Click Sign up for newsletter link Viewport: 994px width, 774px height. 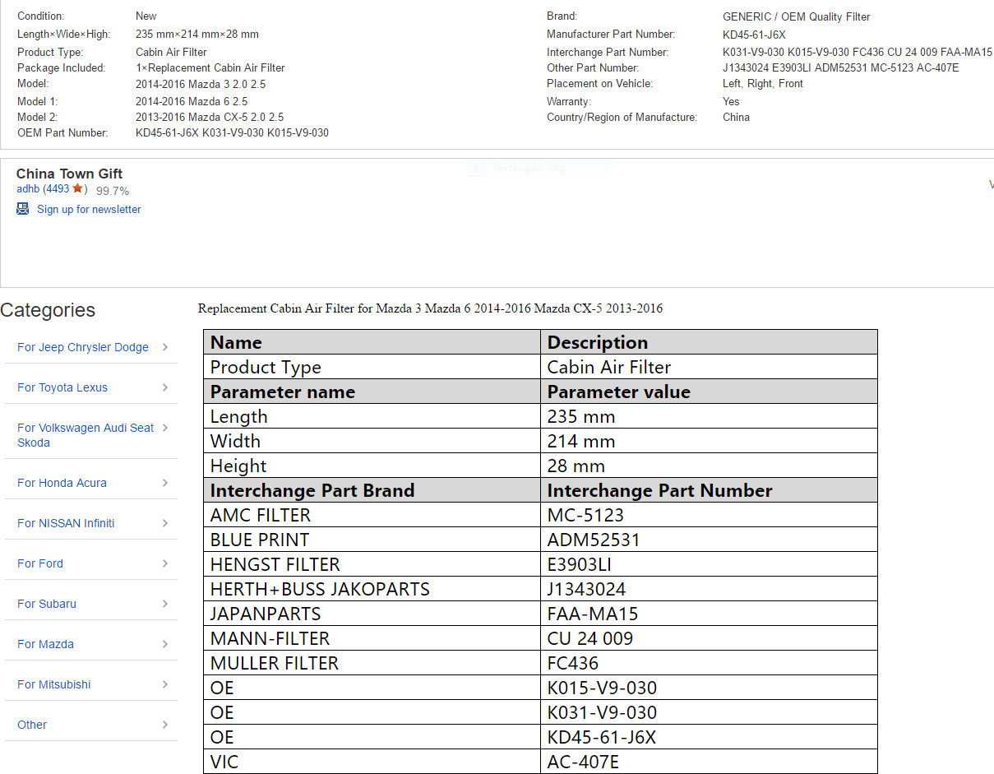[x=89, y=209]
